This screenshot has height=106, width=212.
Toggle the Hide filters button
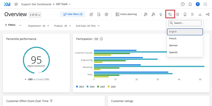tap(73, 14)
